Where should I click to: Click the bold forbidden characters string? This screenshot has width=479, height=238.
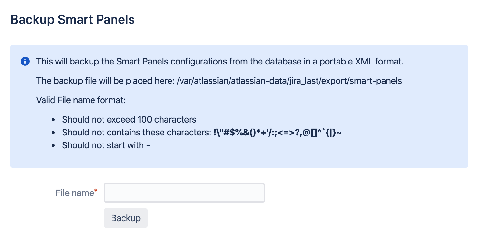pyautogui.click(x=277, y=132)
